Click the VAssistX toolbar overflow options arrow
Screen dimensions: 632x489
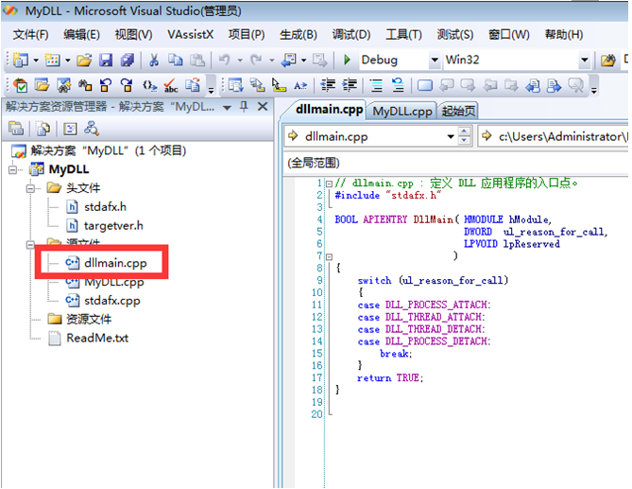[212, 90]
